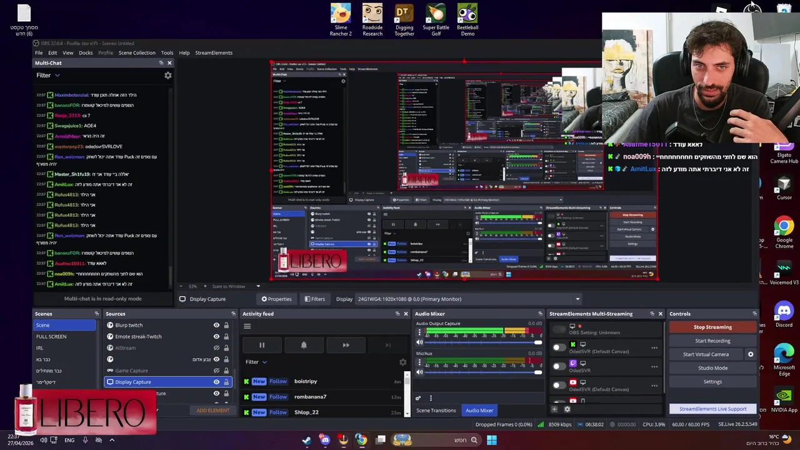
Task: Mute the Mic/Aux speaker icon
Action: click(x=419, y=372)
